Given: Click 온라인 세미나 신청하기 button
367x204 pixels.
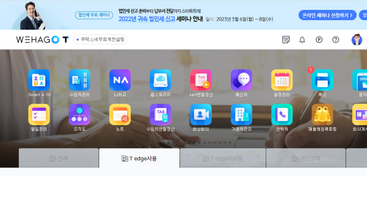Looking at the screenshot, I should (327, 15).
